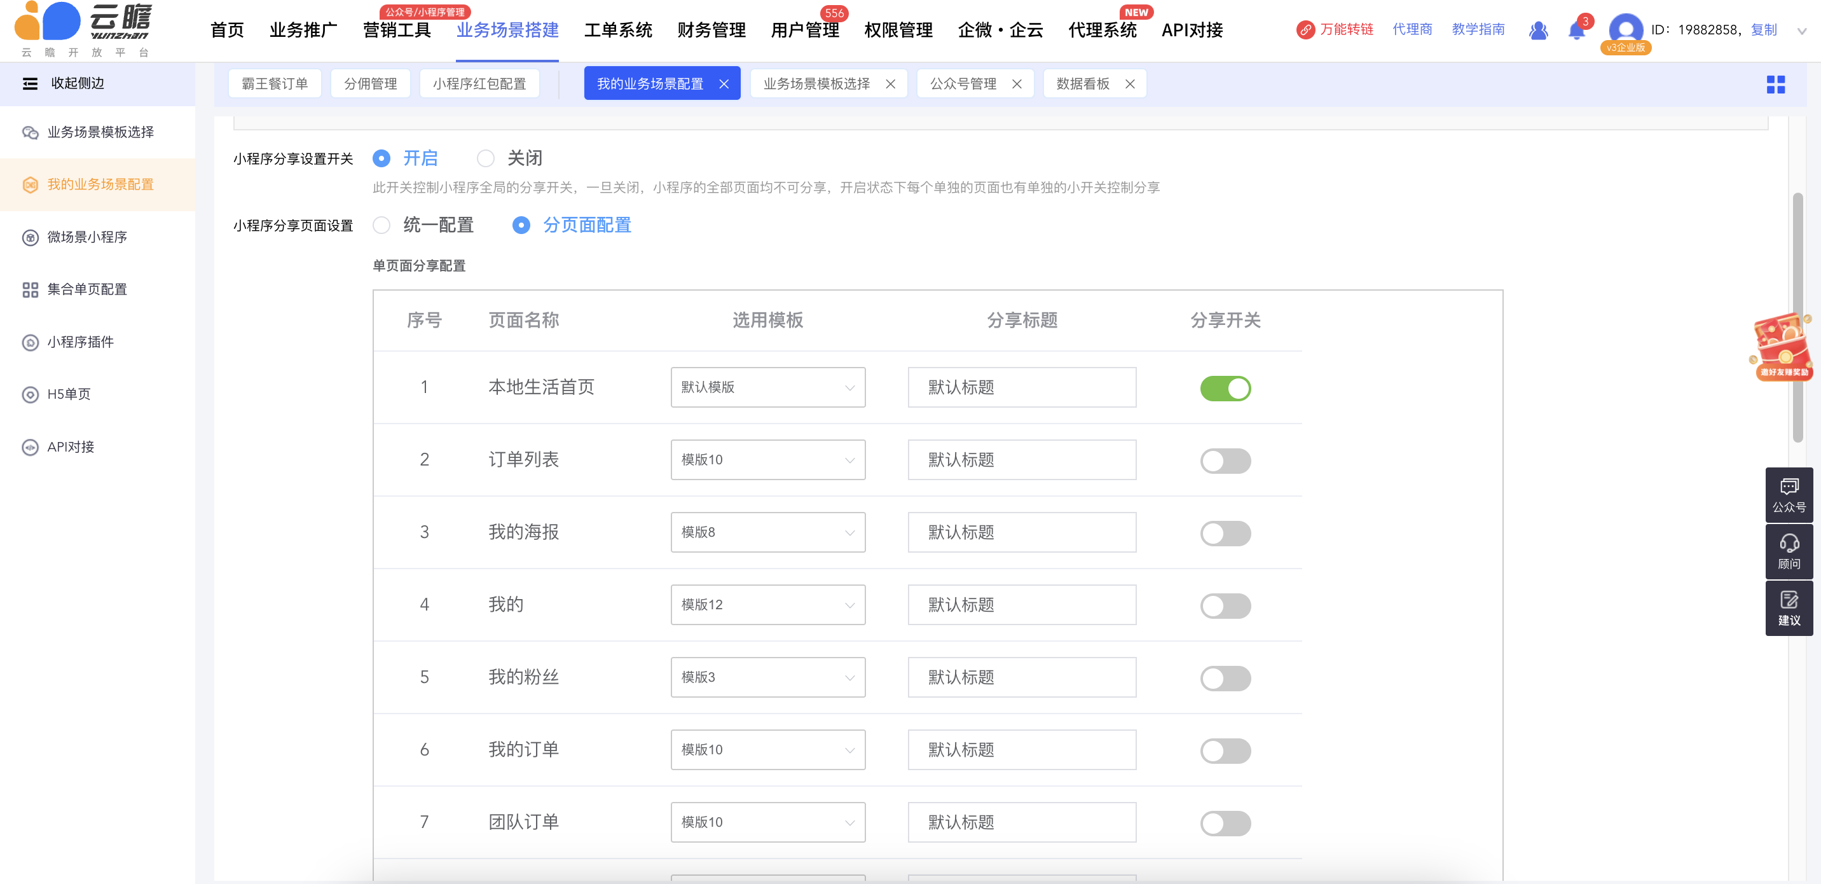The height and width of the screenshot is (884, 1821).
Task: Open the 财务管理 top menu
Action: coord(711,31)
